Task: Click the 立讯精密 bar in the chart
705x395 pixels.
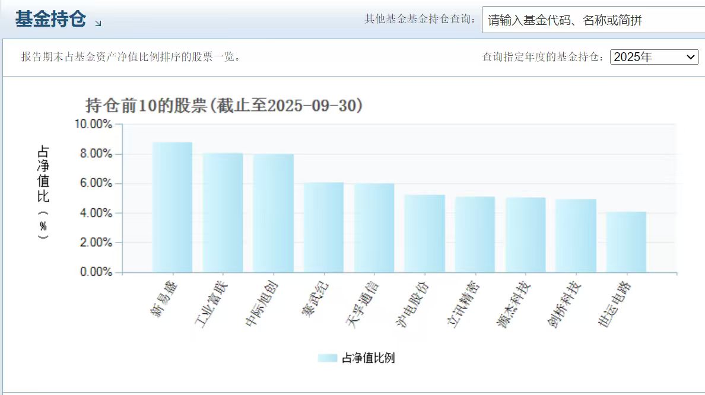Action: [x=475, y=235]
